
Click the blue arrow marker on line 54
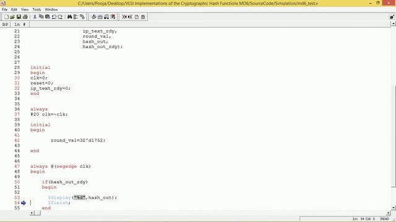tap(24, 203)
